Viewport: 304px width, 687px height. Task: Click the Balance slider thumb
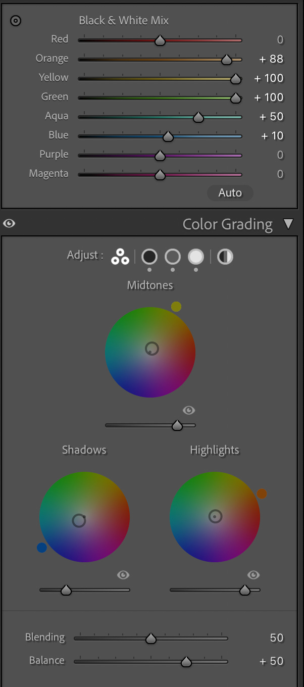[186, 662]
